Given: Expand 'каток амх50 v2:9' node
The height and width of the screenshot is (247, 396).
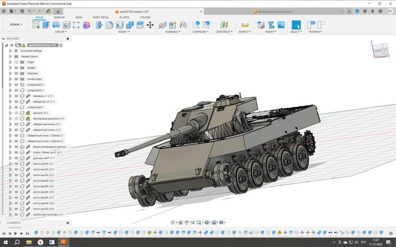Looking at the screenshot, I should (x=10, y=209).
